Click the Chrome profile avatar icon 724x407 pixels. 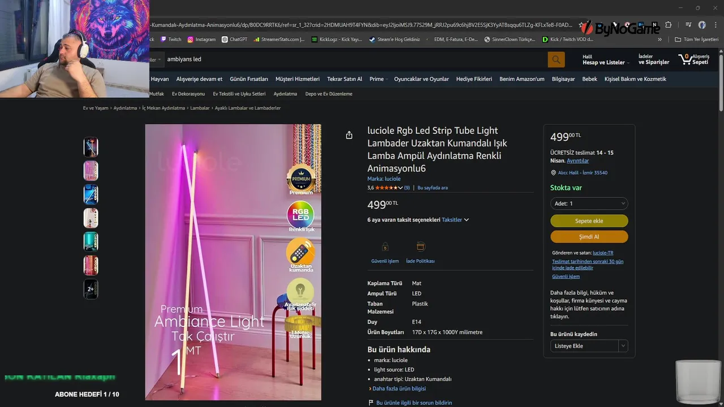coord(702,25)
